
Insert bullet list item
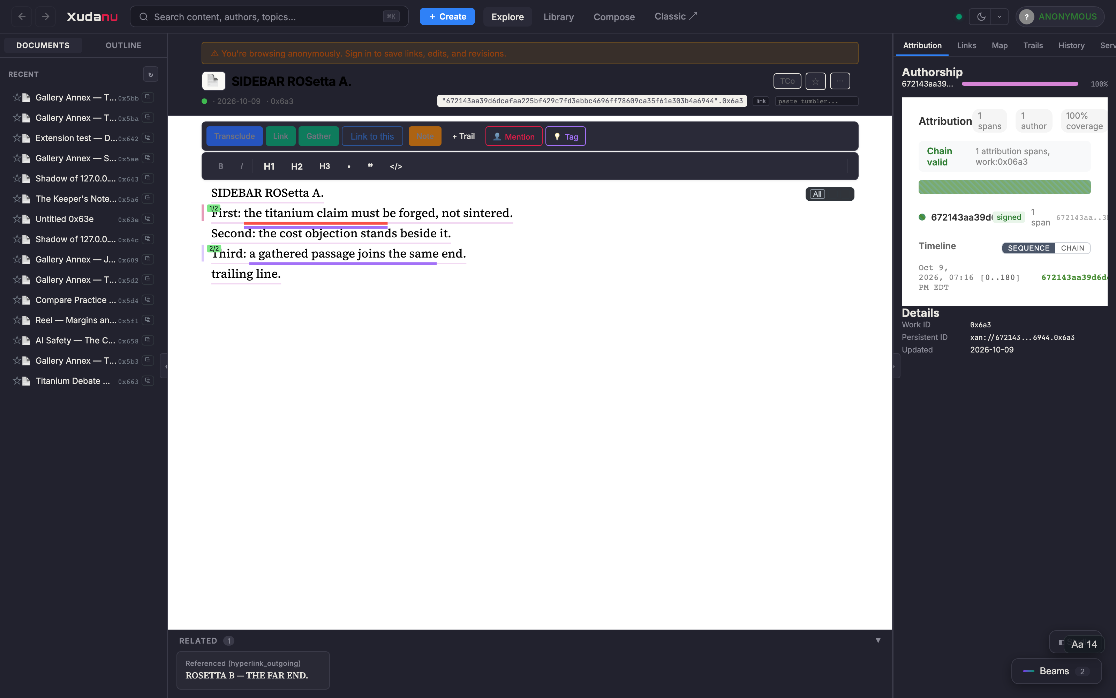(349, 166)
